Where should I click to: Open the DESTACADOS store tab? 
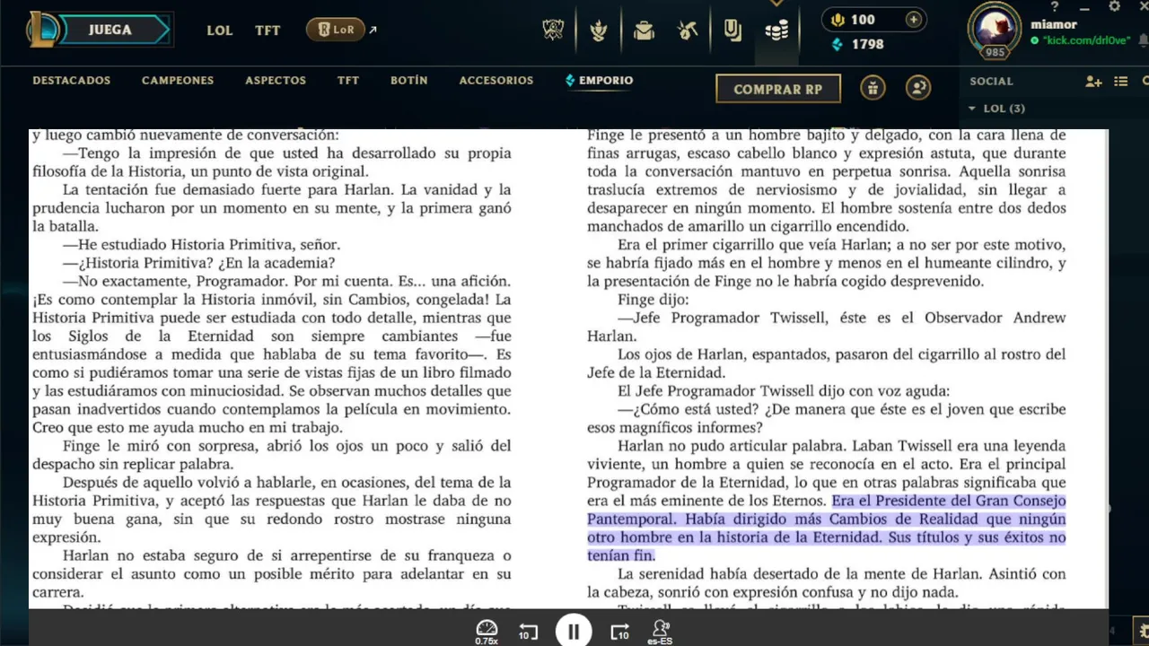pyautogui.click(x=72, y=80)
